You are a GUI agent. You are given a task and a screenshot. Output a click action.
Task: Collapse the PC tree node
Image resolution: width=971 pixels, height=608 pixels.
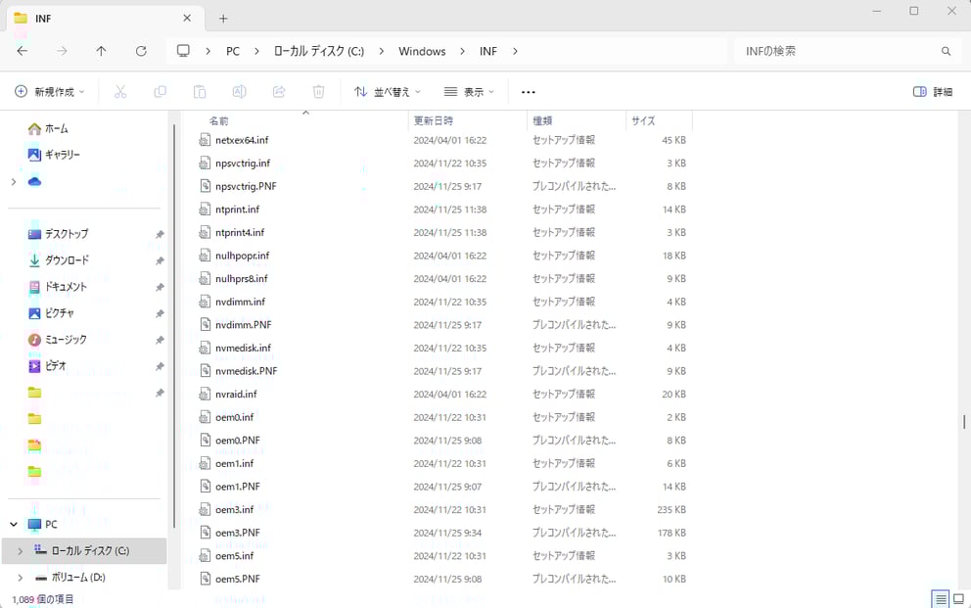[14, 525]
